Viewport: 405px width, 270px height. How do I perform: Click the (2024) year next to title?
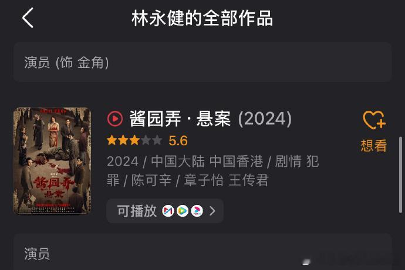(x=265, y=119)
